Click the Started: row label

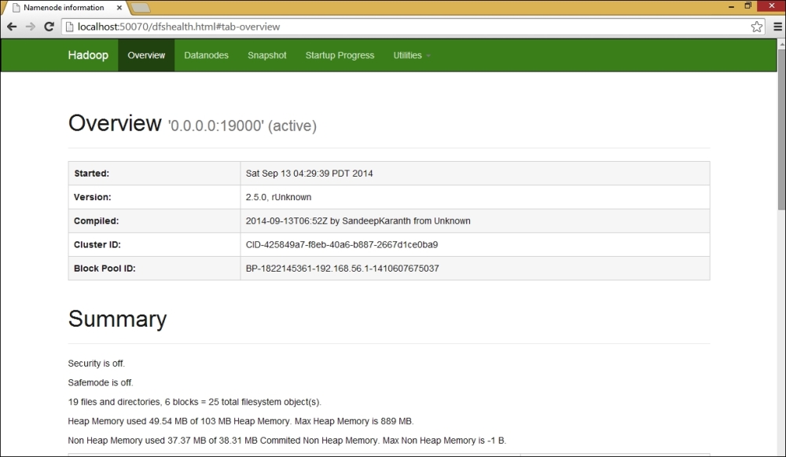(x=91, y=174)
